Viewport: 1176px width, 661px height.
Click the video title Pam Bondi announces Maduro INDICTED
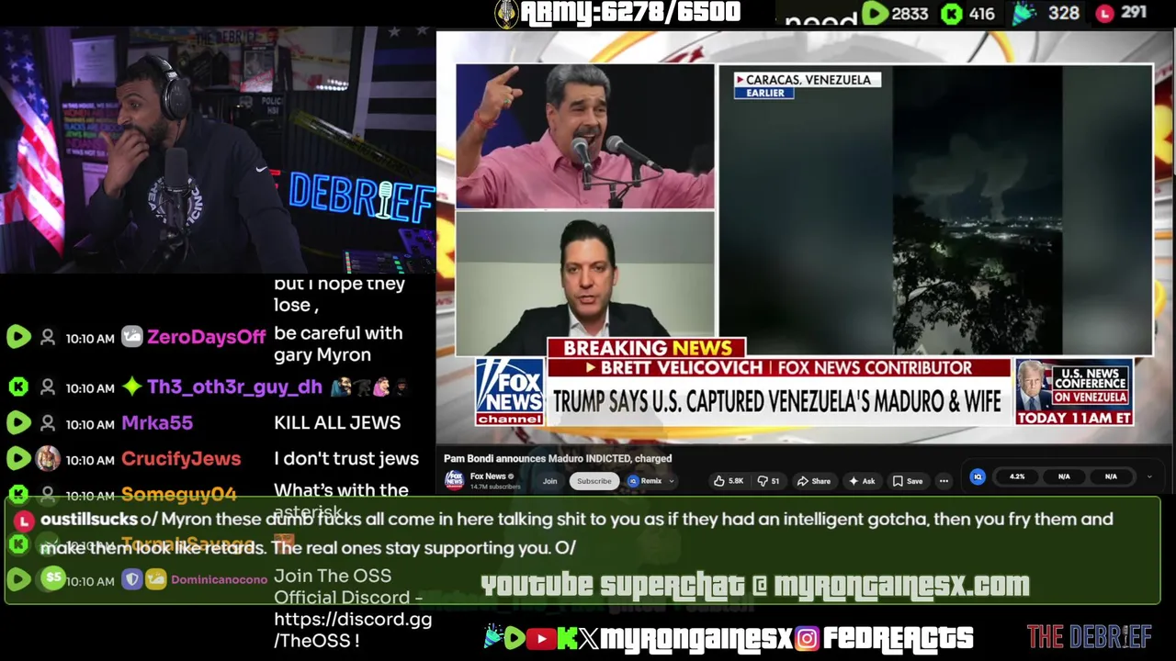click(558, 458)
